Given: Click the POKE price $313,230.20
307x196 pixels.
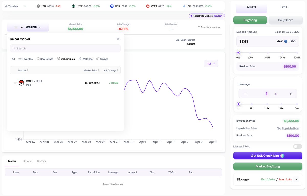Looking at the screenshot, I should tap(92, 83).
